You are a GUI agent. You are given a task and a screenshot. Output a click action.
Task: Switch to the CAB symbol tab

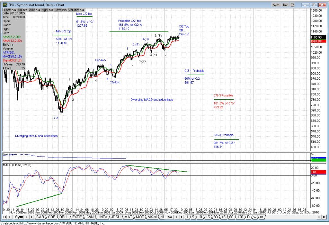pos(40,217)
